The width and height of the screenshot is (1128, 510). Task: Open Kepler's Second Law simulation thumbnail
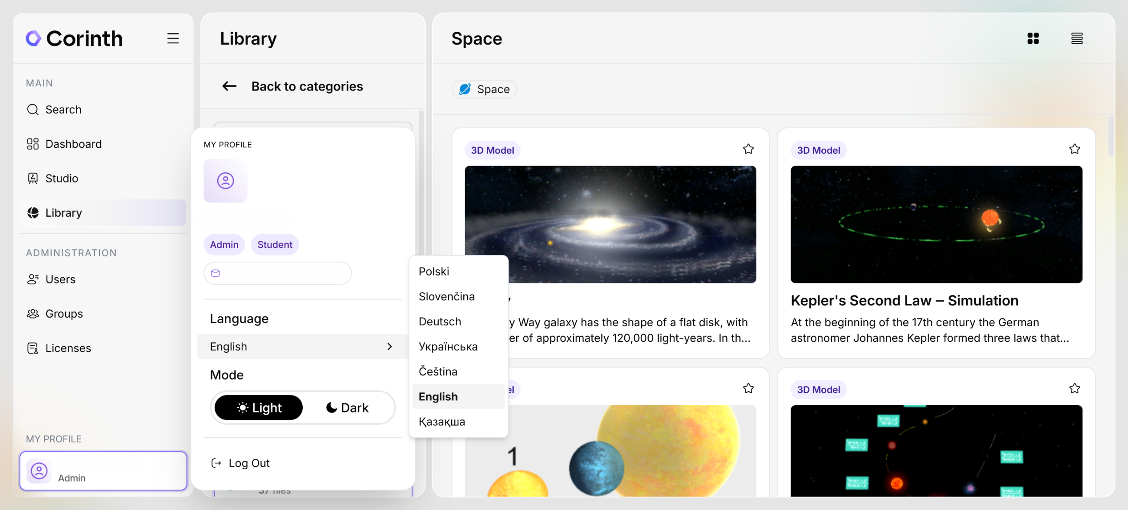coord(936,224)
